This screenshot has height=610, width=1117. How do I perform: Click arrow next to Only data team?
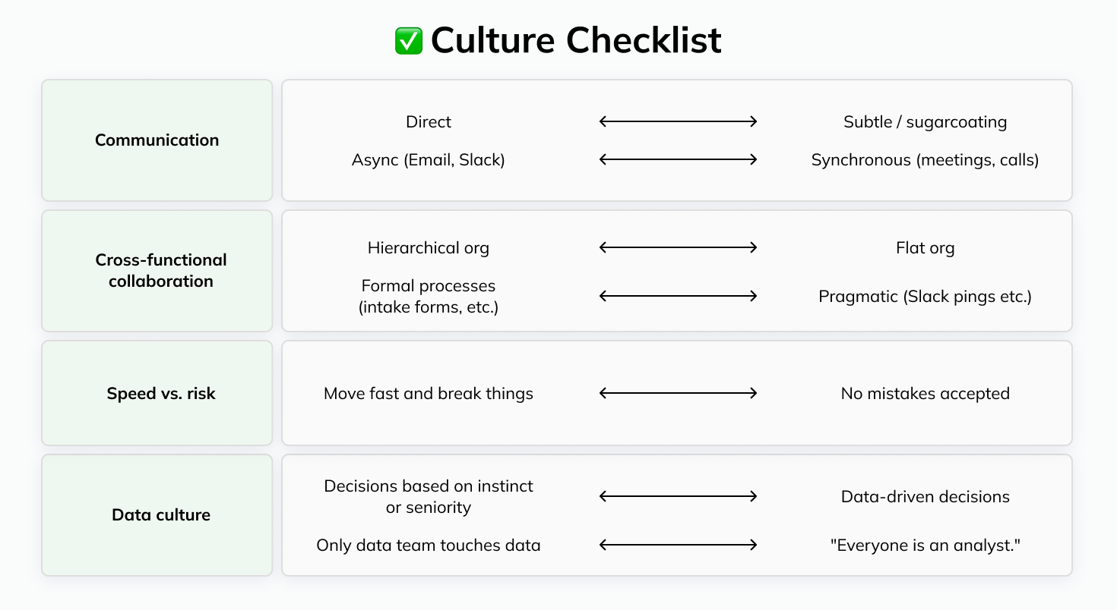pos(679,545)
